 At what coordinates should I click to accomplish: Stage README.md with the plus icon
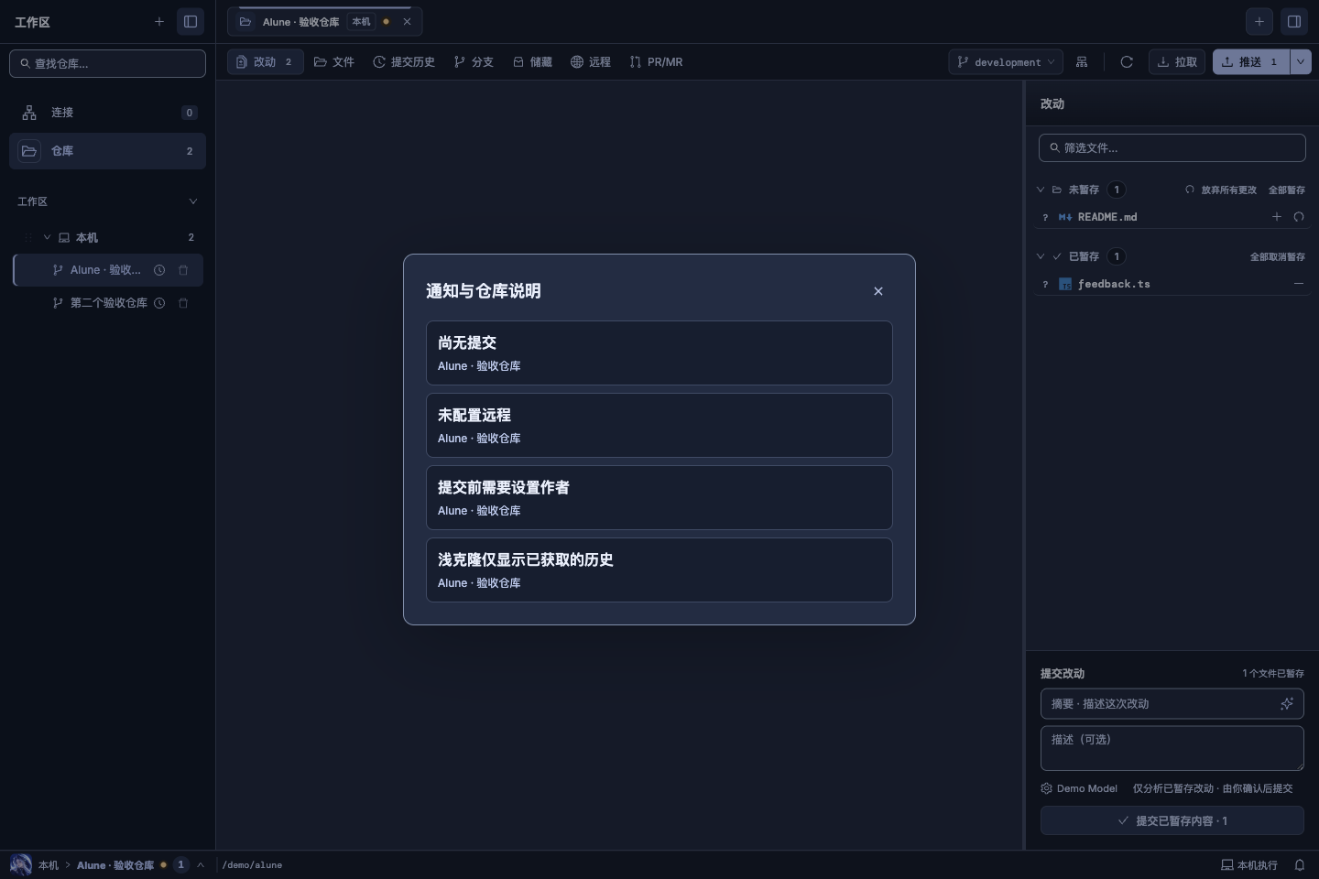[x=1277, y=217]
